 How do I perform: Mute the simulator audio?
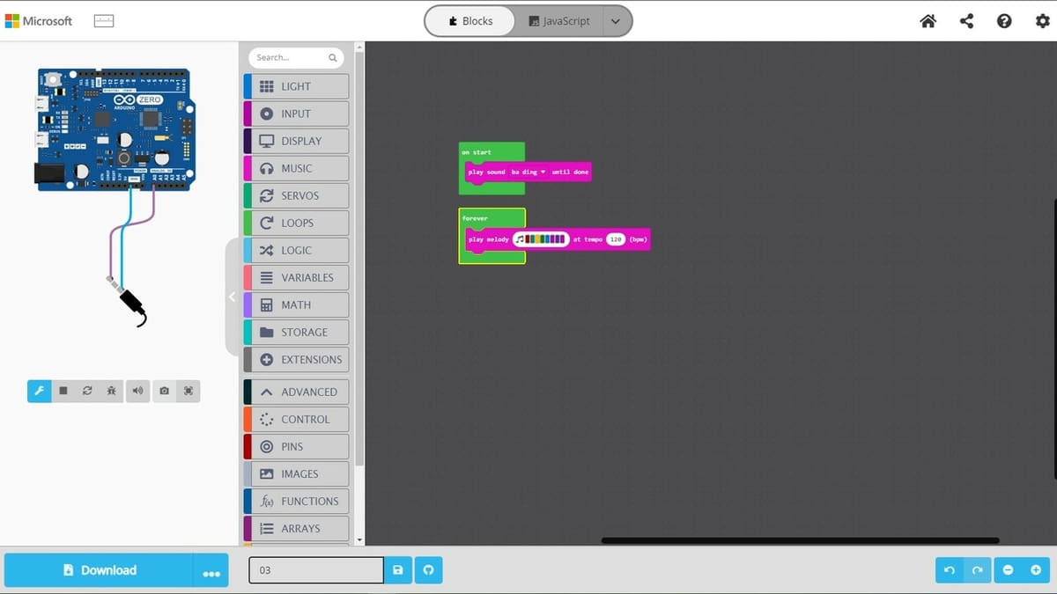pos(137,391)
